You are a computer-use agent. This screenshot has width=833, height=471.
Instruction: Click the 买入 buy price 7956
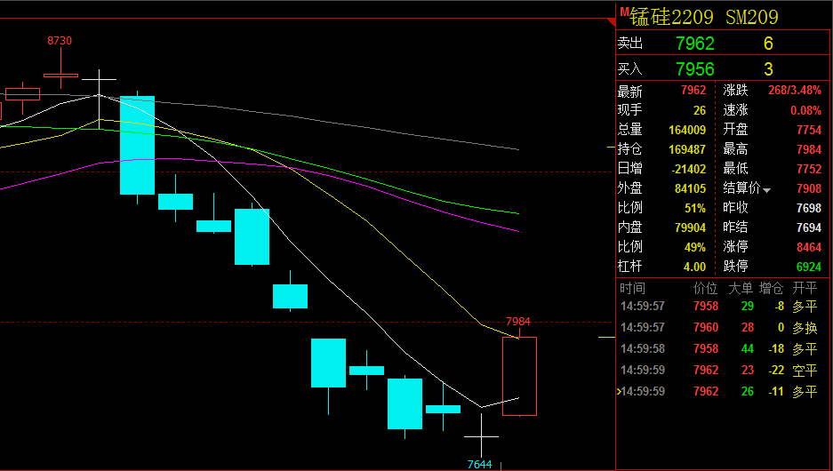694,68
